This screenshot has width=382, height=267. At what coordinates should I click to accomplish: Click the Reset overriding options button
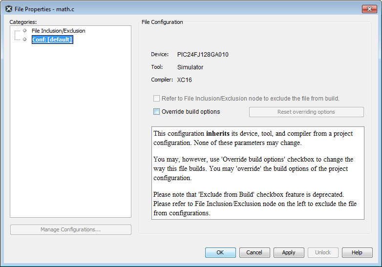tap(306, 112)
